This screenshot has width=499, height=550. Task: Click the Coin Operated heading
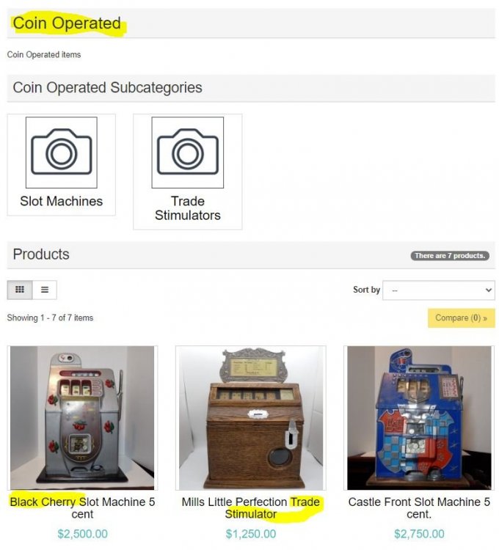coord(67,23)
